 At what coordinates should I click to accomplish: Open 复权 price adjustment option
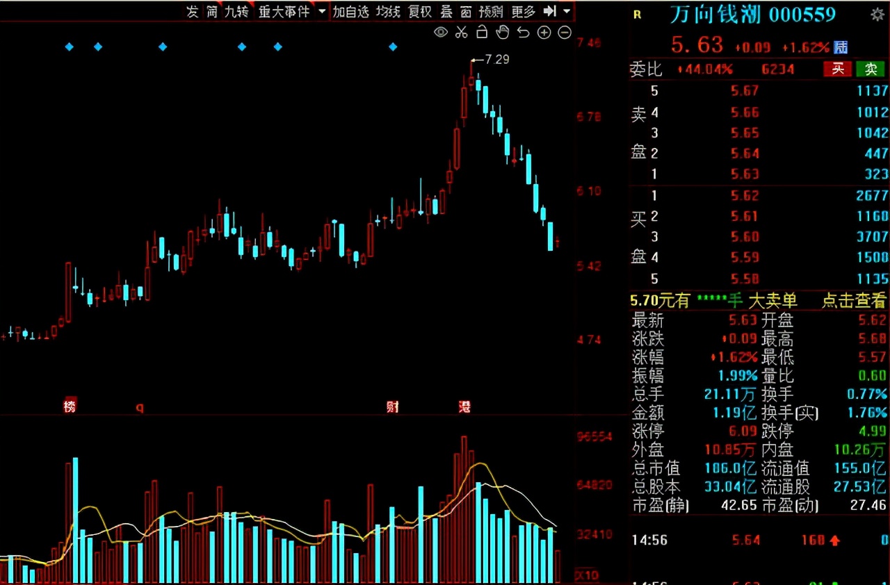[x=421, y=11]
